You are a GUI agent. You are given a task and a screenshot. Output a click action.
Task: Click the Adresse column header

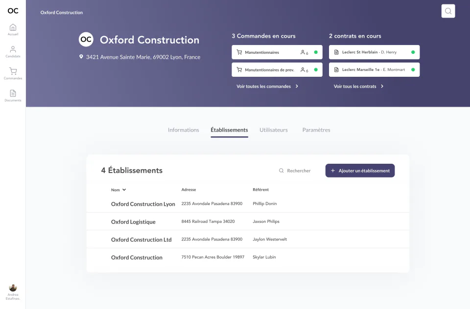point(188,190)
